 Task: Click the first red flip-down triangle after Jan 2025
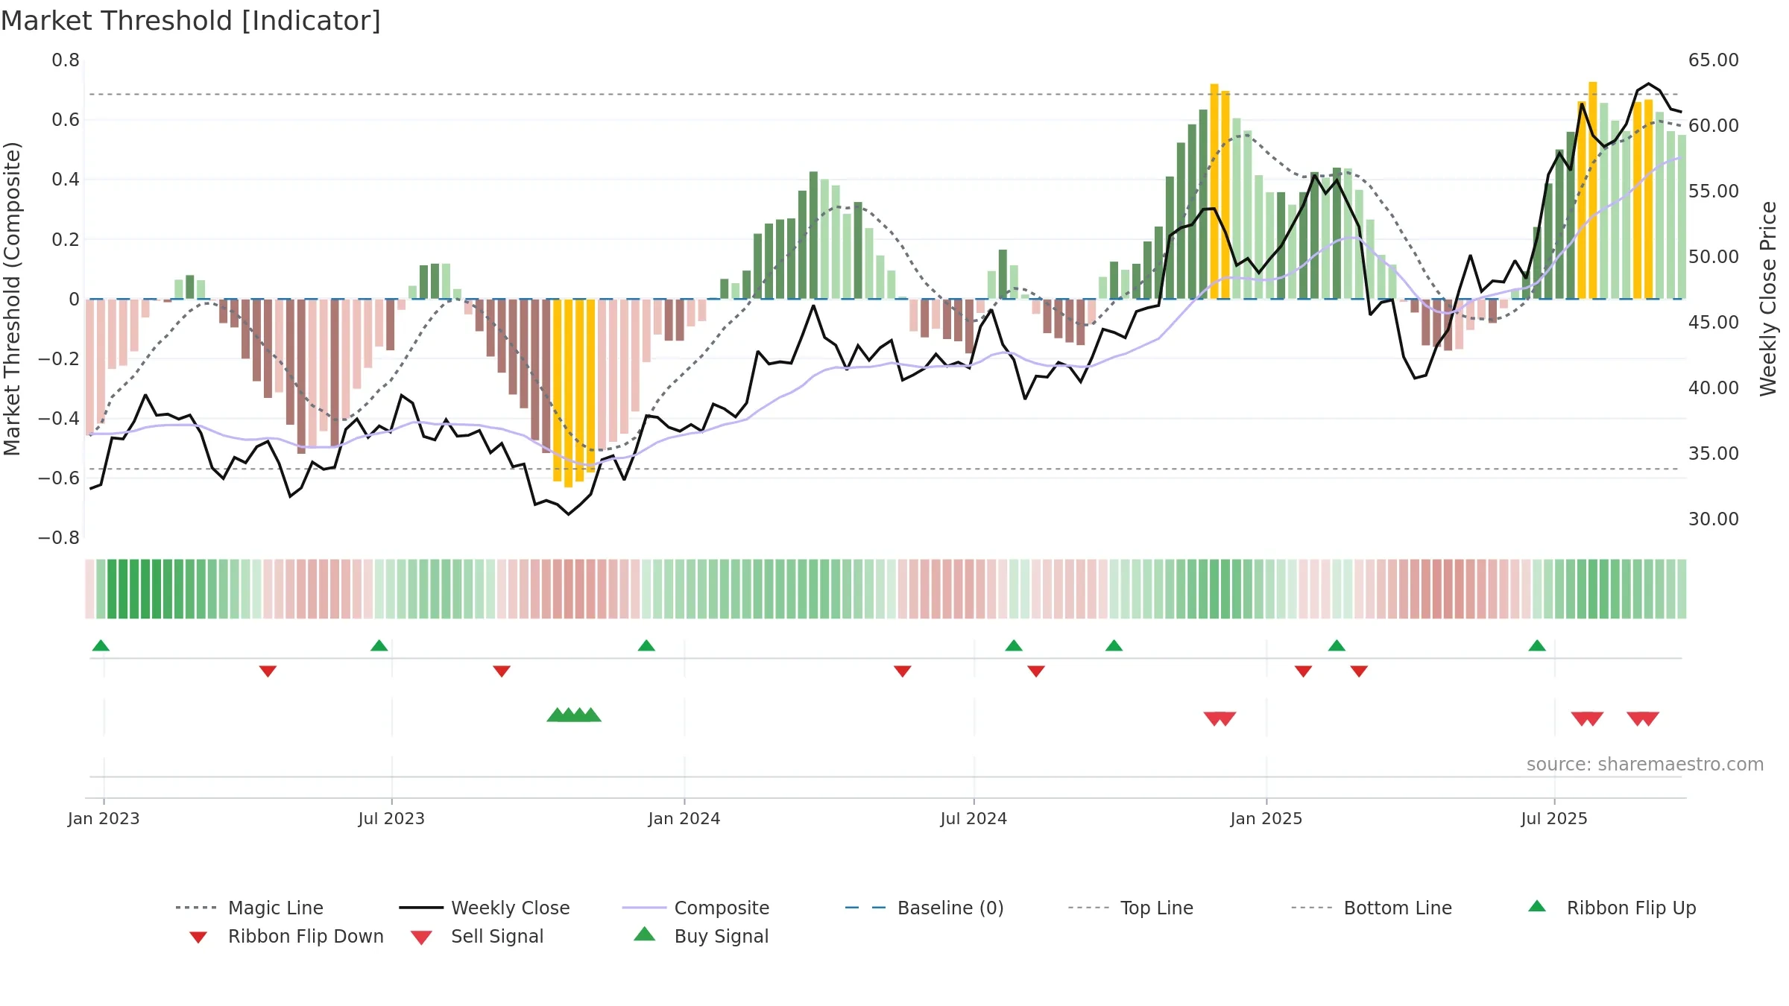[x=1303, y=671]
